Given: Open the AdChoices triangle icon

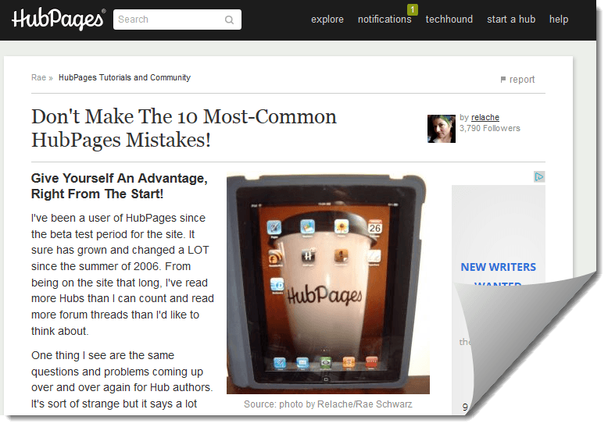Looking at the screenshot, I should point(539,176).
